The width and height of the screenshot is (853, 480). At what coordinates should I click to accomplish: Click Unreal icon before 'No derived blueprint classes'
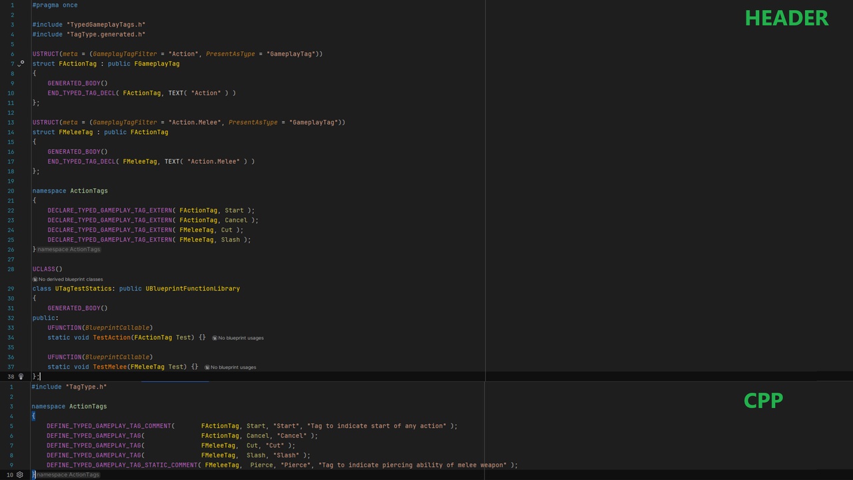point(35,279)
